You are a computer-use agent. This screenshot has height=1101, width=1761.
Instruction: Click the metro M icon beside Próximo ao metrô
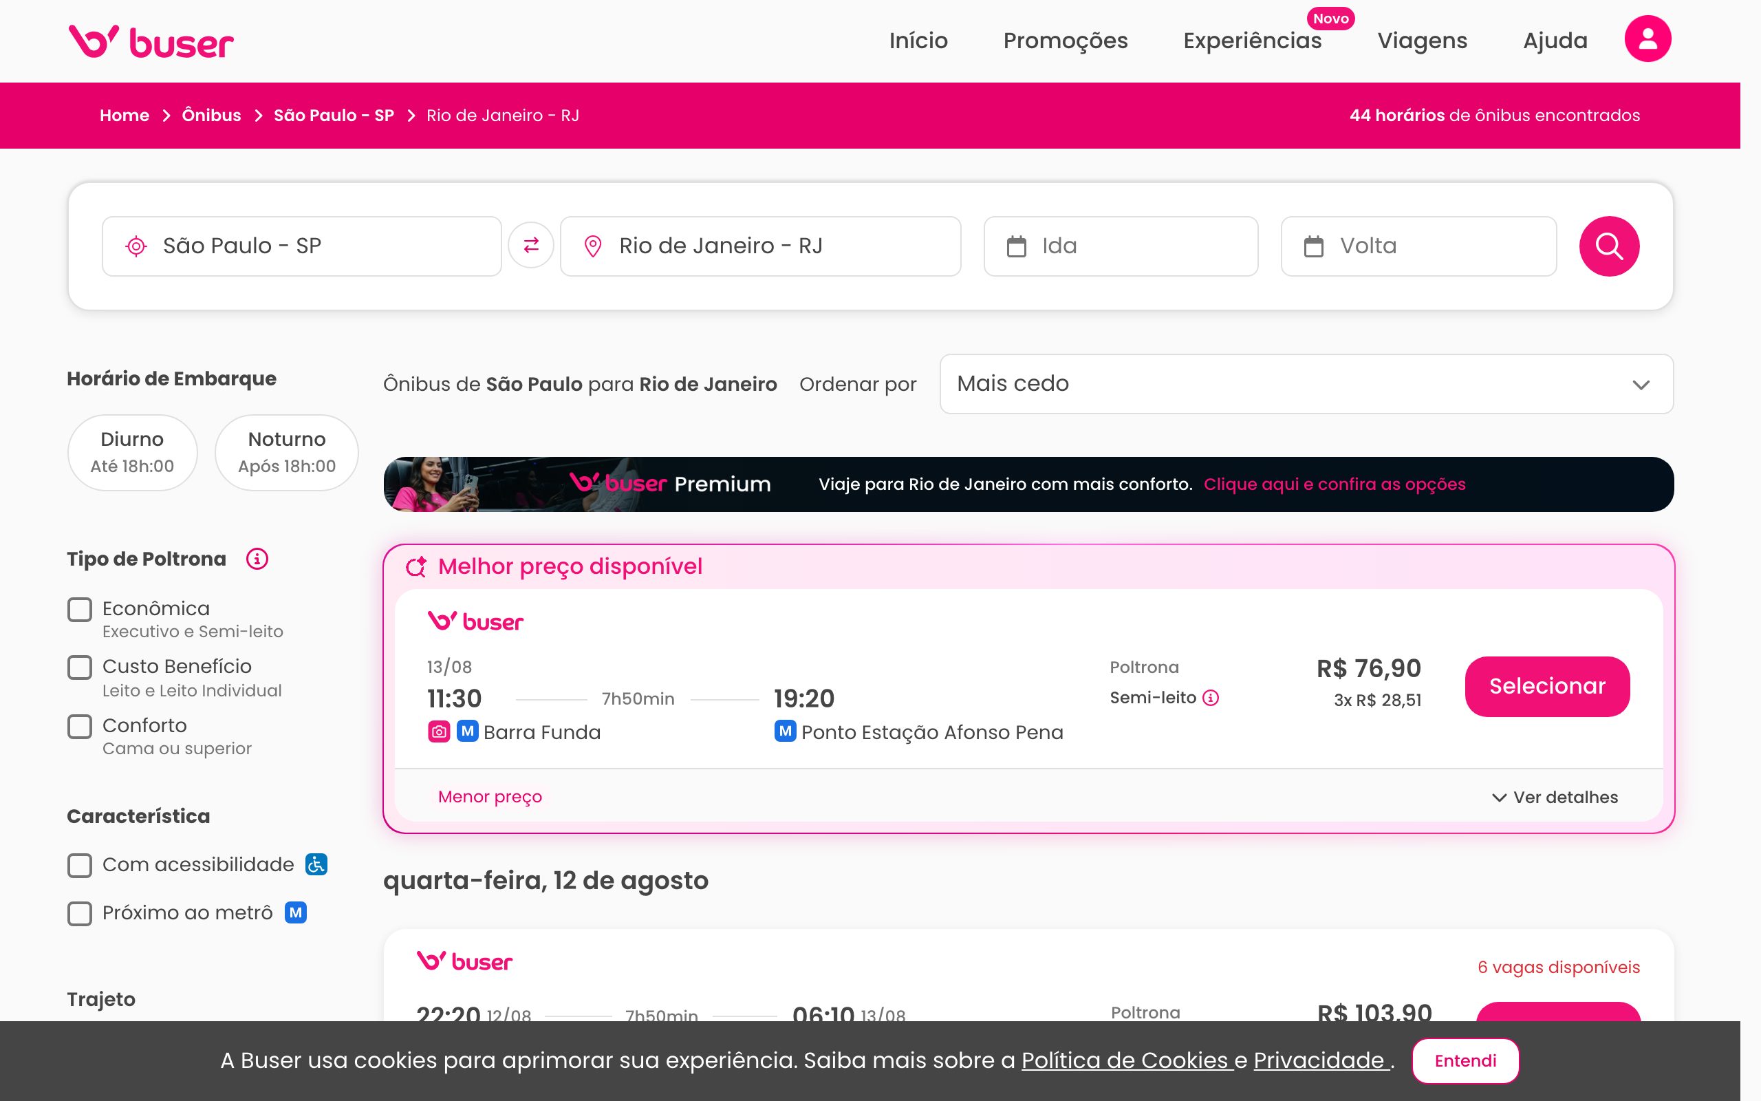coord(295,912)
